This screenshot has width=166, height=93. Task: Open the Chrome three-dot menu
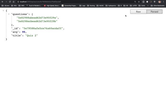click(x=163, y=2)
